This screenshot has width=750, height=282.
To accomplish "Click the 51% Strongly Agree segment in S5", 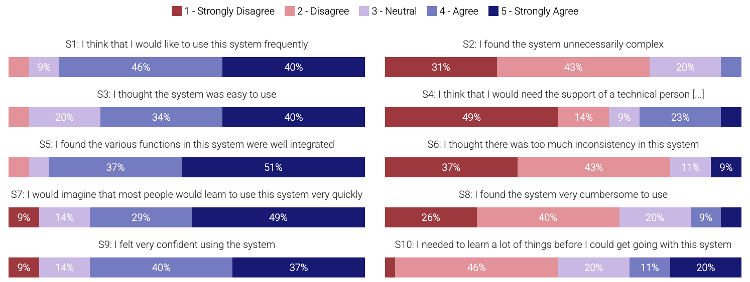I will (x=273, y=167).
